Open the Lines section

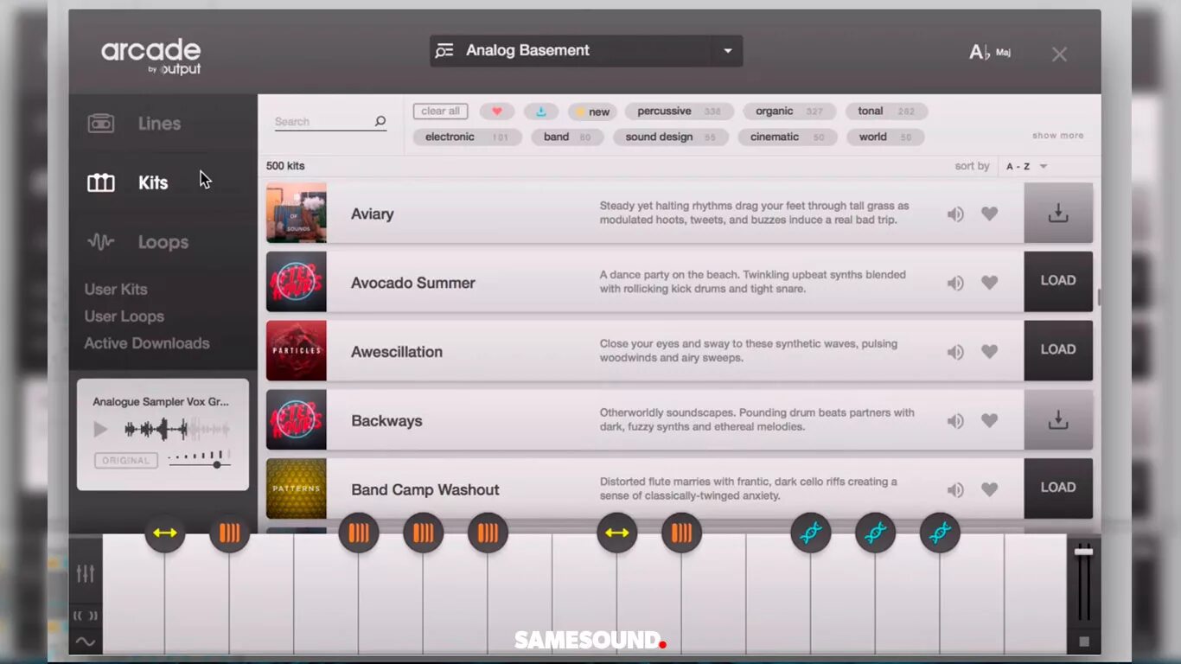tap(134, 124)
